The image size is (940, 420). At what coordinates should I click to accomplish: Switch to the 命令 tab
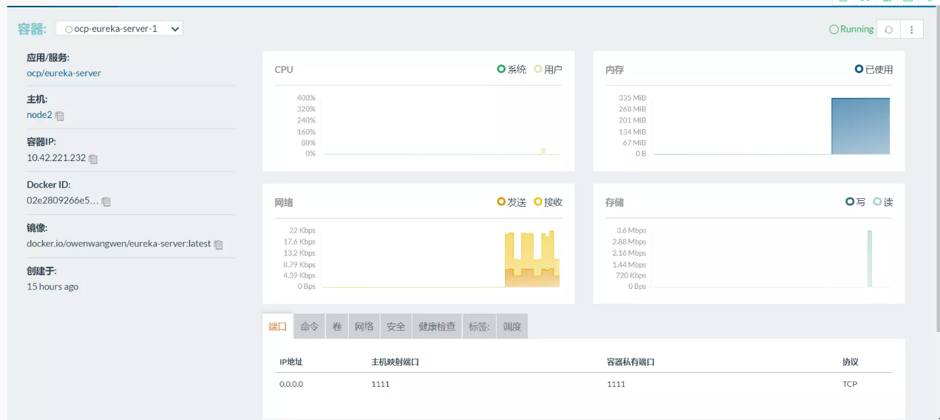click(x=310, y=327)
